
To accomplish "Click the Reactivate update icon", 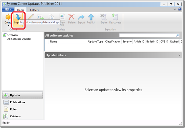I will [x=115, y=17].
